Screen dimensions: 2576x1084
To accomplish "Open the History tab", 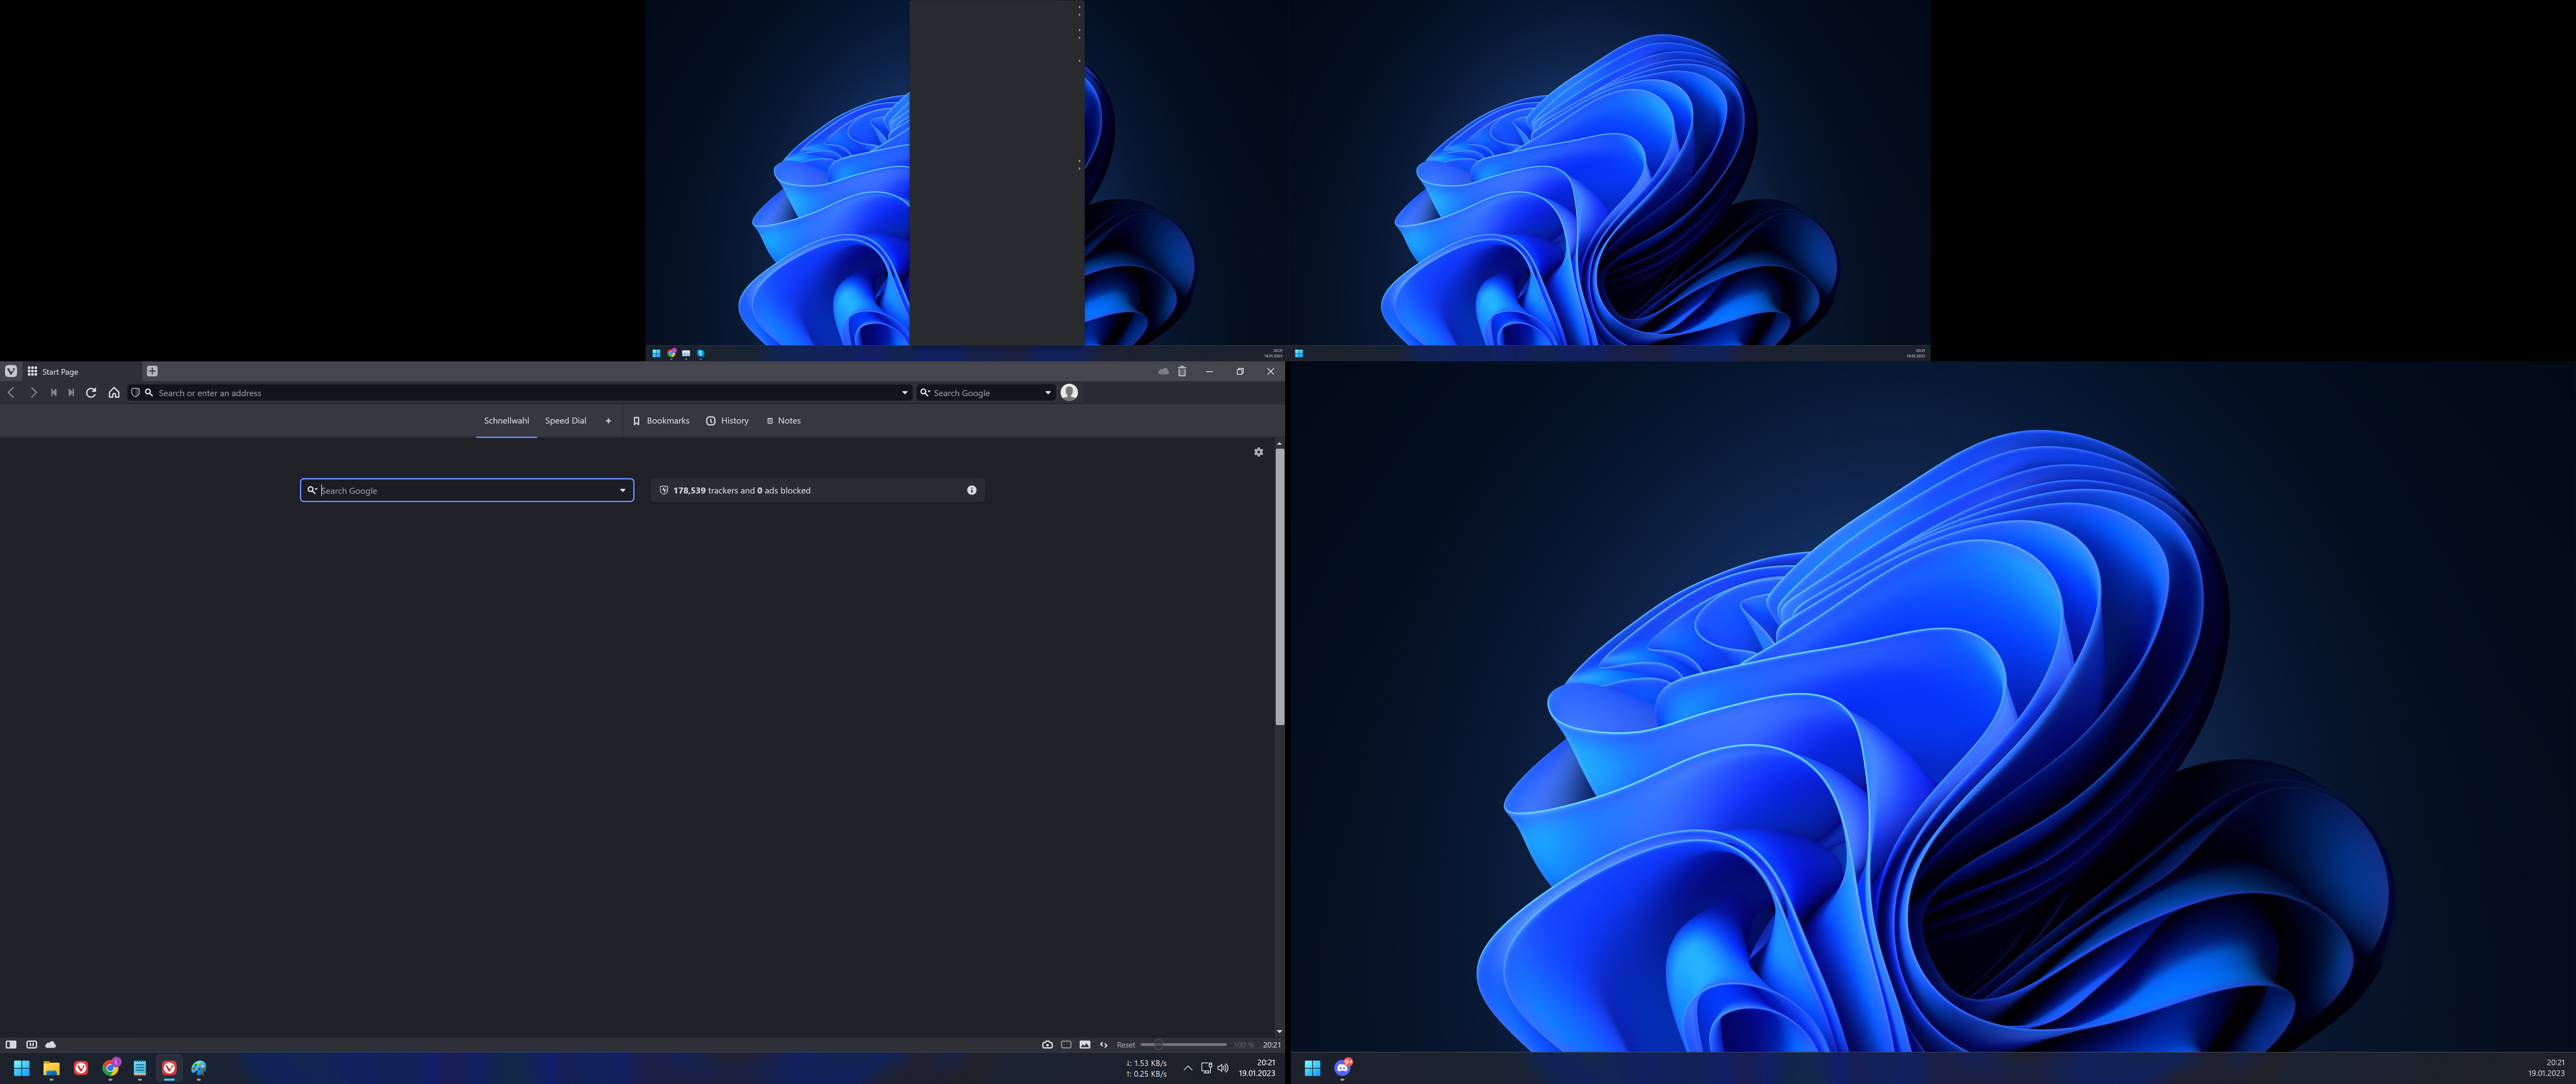I will pos(727,421).
